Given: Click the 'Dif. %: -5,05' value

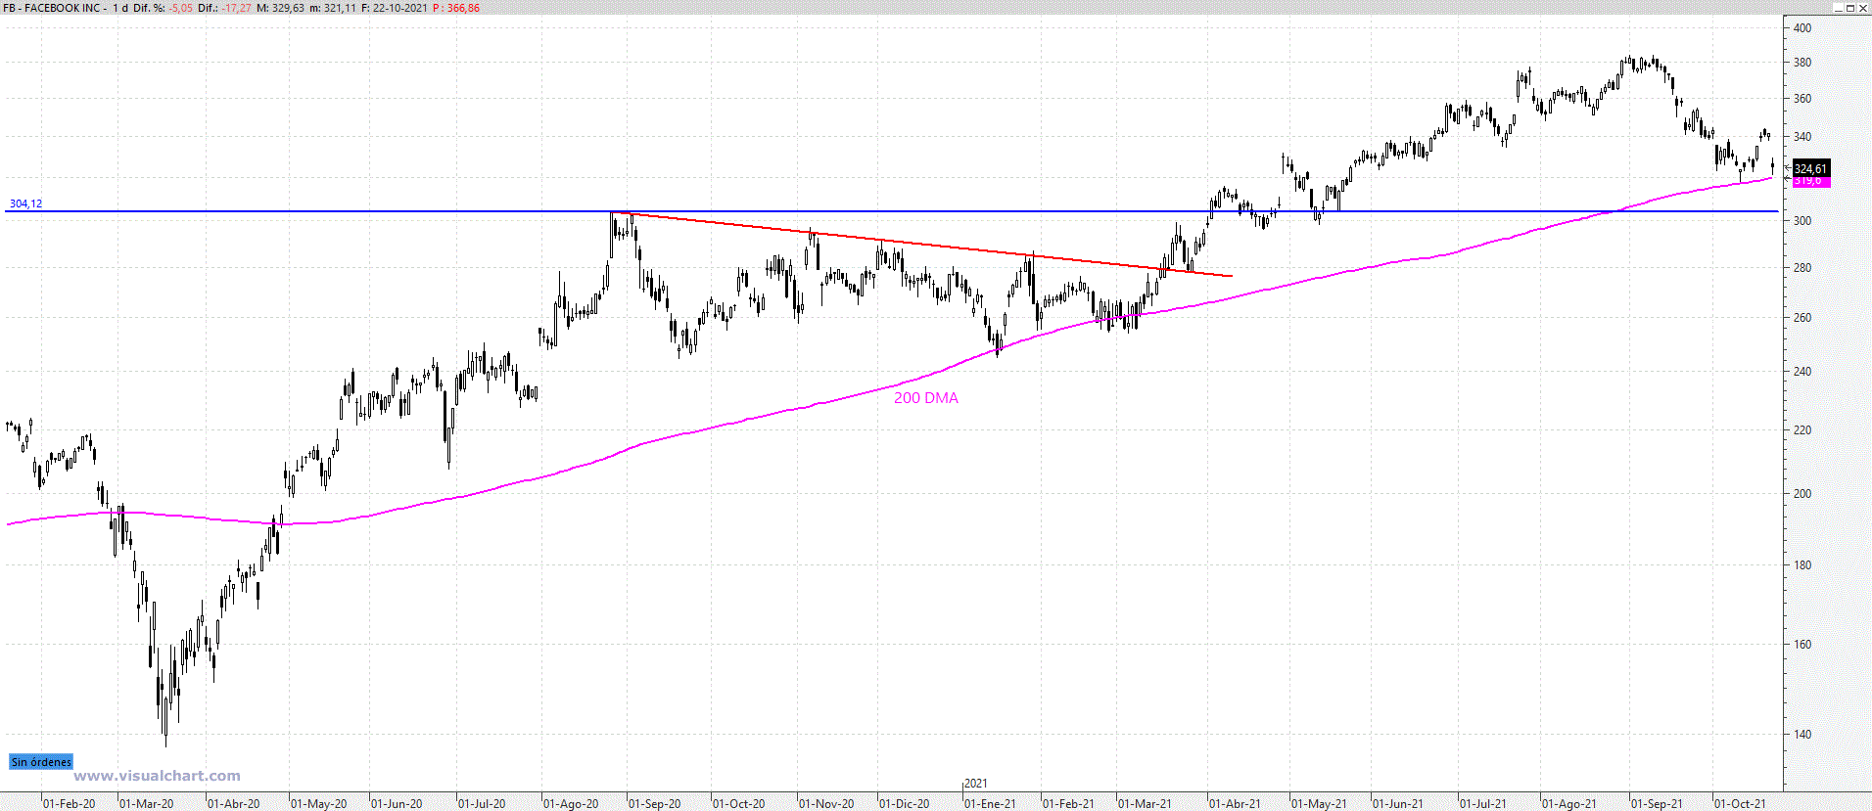Looking at the screenshot, I should 163,8.
